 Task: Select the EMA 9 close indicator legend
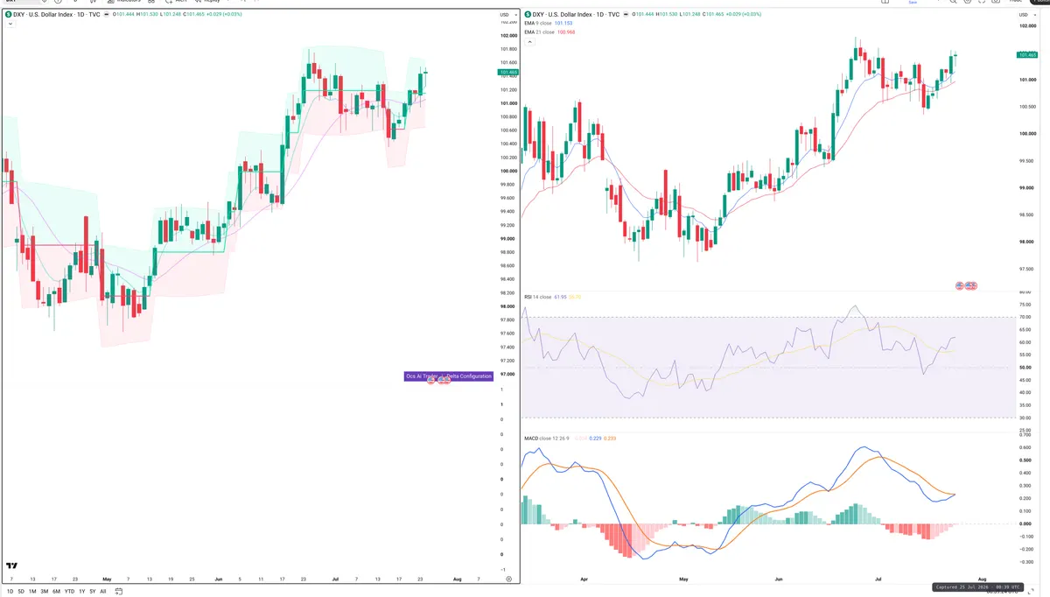(539, 24)
